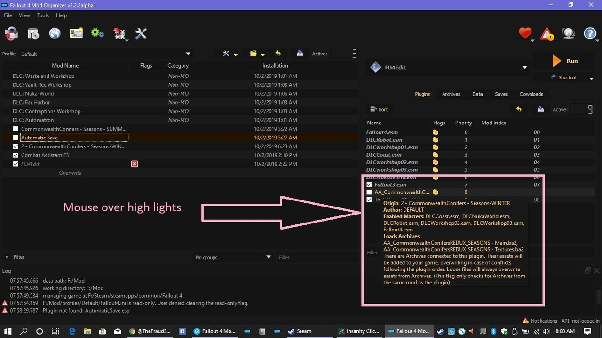Select the DLC: Nuka-World mod row
Screen dimensions: 602x338
click(180, 93)
